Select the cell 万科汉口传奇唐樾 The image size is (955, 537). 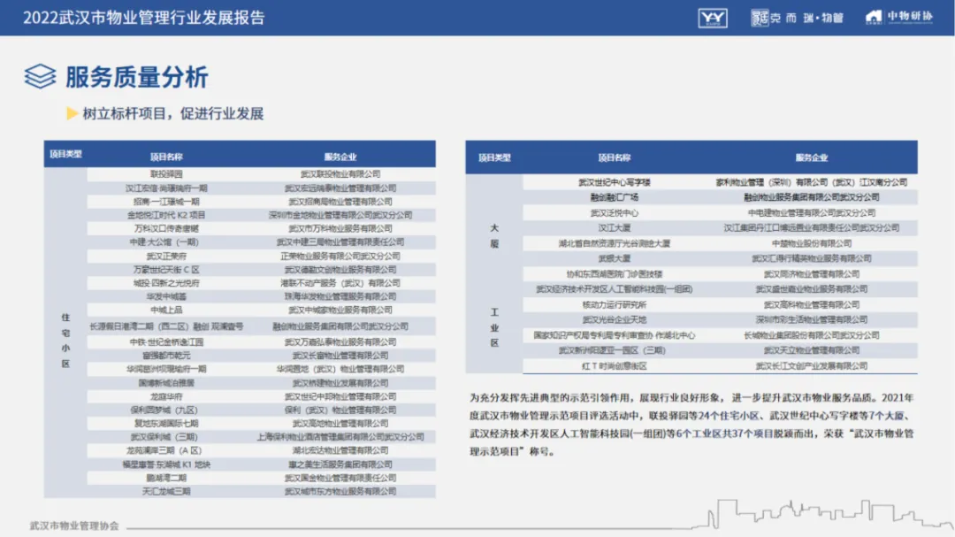(x=166, y=228)
